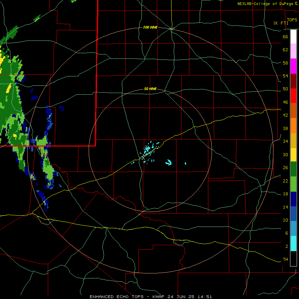Click the 42 value on the legend
The height and width of the screenshot is (299, 299).
285,115
